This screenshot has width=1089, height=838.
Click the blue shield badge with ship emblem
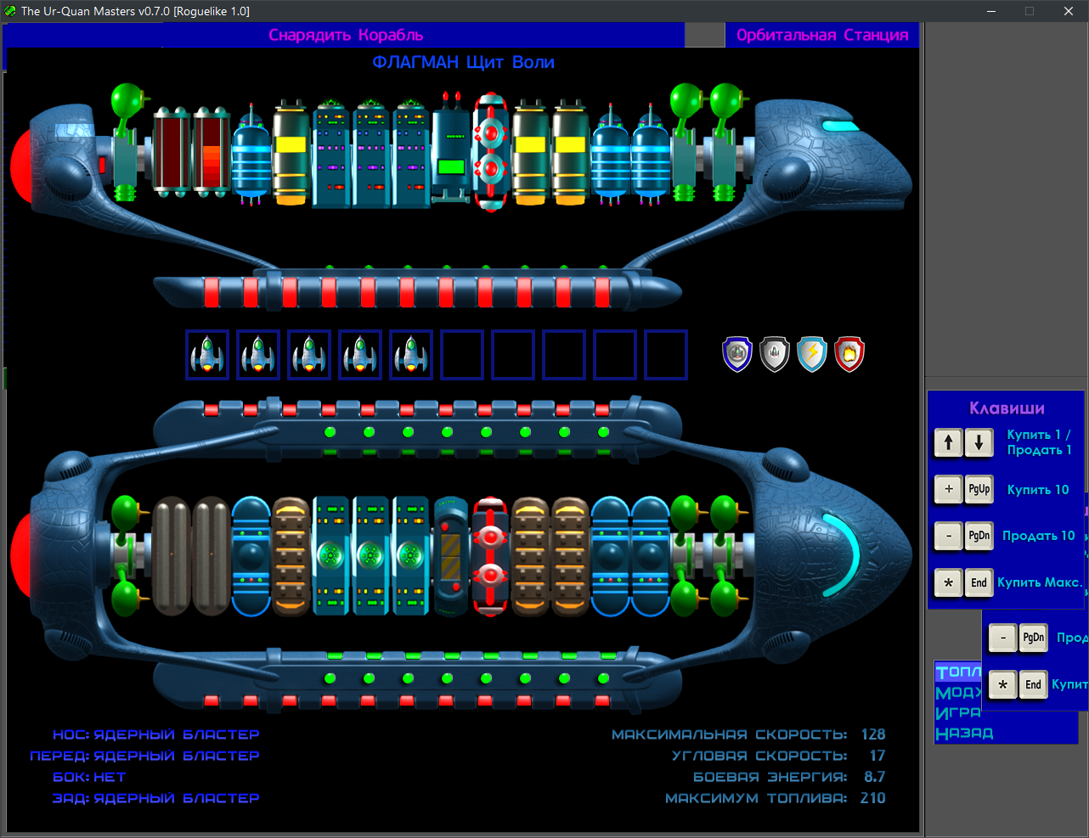coord(737,354)
